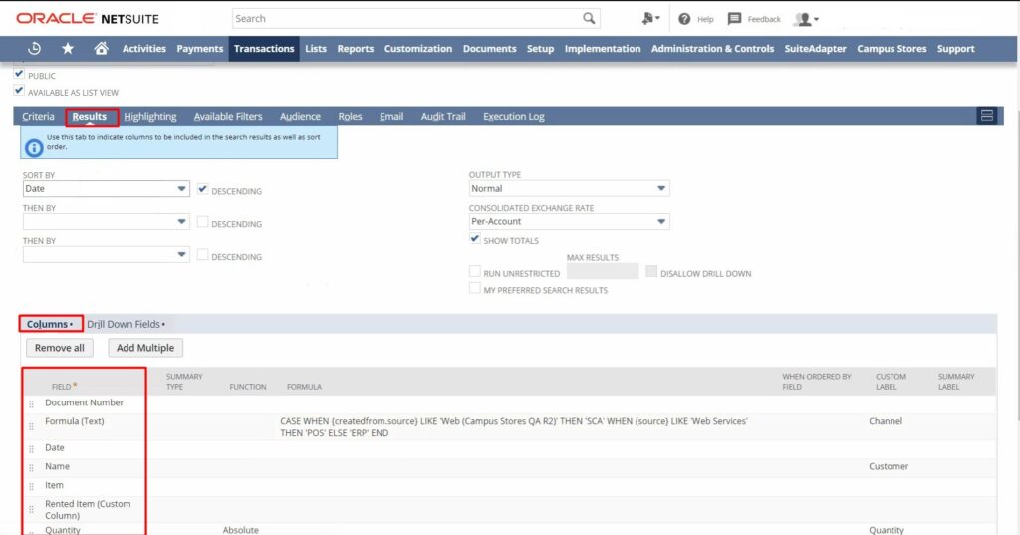This screenshot has width=1020, height=535.
Task: Open the second Then By dropdown
Action: click(x=106, y=254)
